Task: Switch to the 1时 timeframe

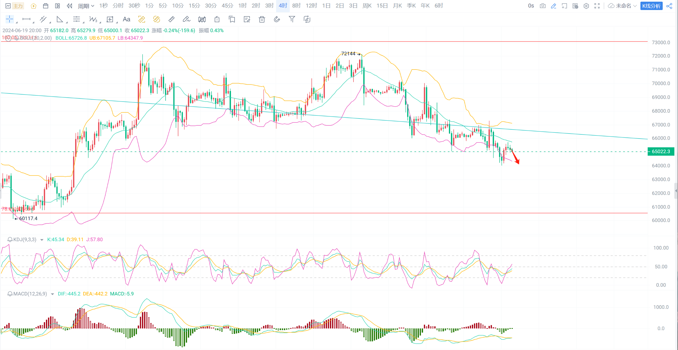Action: coord(242,6)
